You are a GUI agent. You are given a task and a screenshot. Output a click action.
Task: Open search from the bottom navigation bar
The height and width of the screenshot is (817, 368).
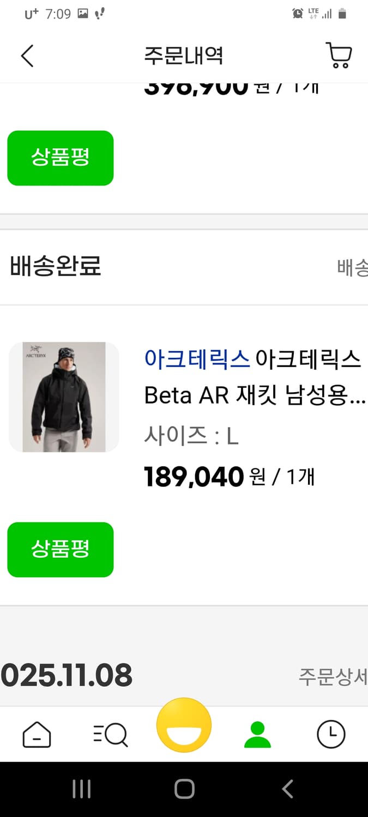coord(110,734)
